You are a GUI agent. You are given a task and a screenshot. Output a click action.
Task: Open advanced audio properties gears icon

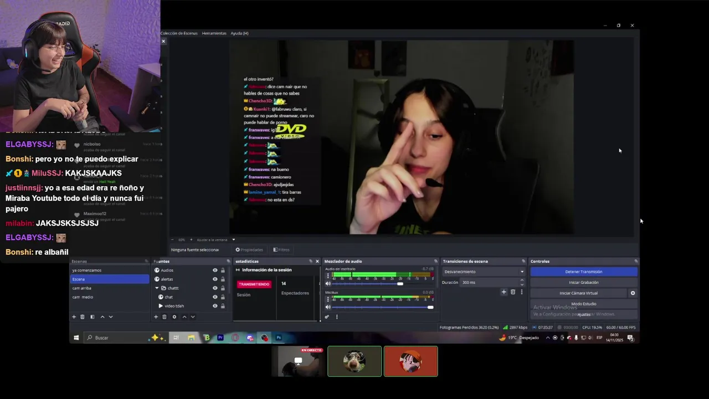click(x=327, y=317)
